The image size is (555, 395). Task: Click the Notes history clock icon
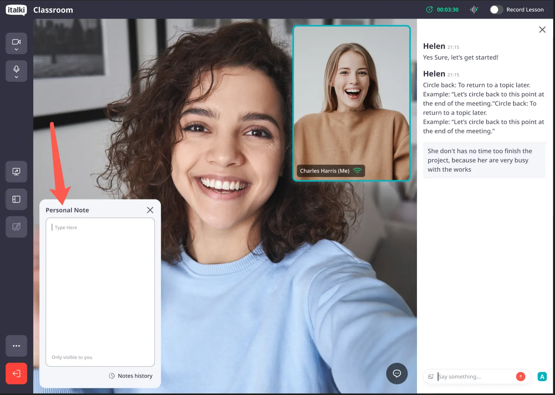[x=112, y=376]
